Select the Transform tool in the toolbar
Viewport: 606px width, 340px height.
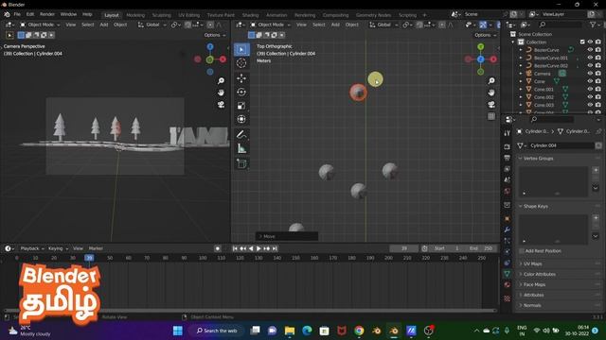[x=241, y=119]
